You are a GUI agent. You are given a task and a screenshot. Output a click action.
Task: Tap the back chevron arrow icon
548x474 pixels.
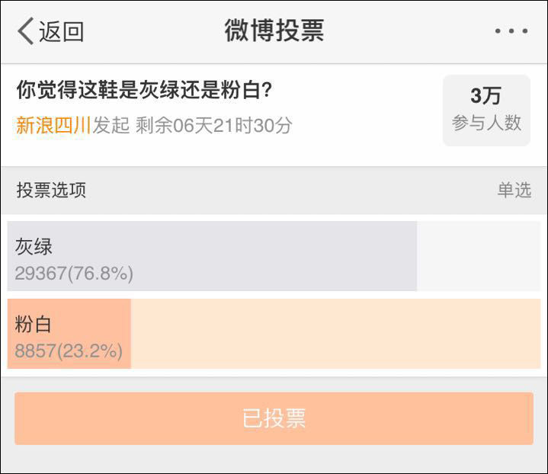(25, 31)
